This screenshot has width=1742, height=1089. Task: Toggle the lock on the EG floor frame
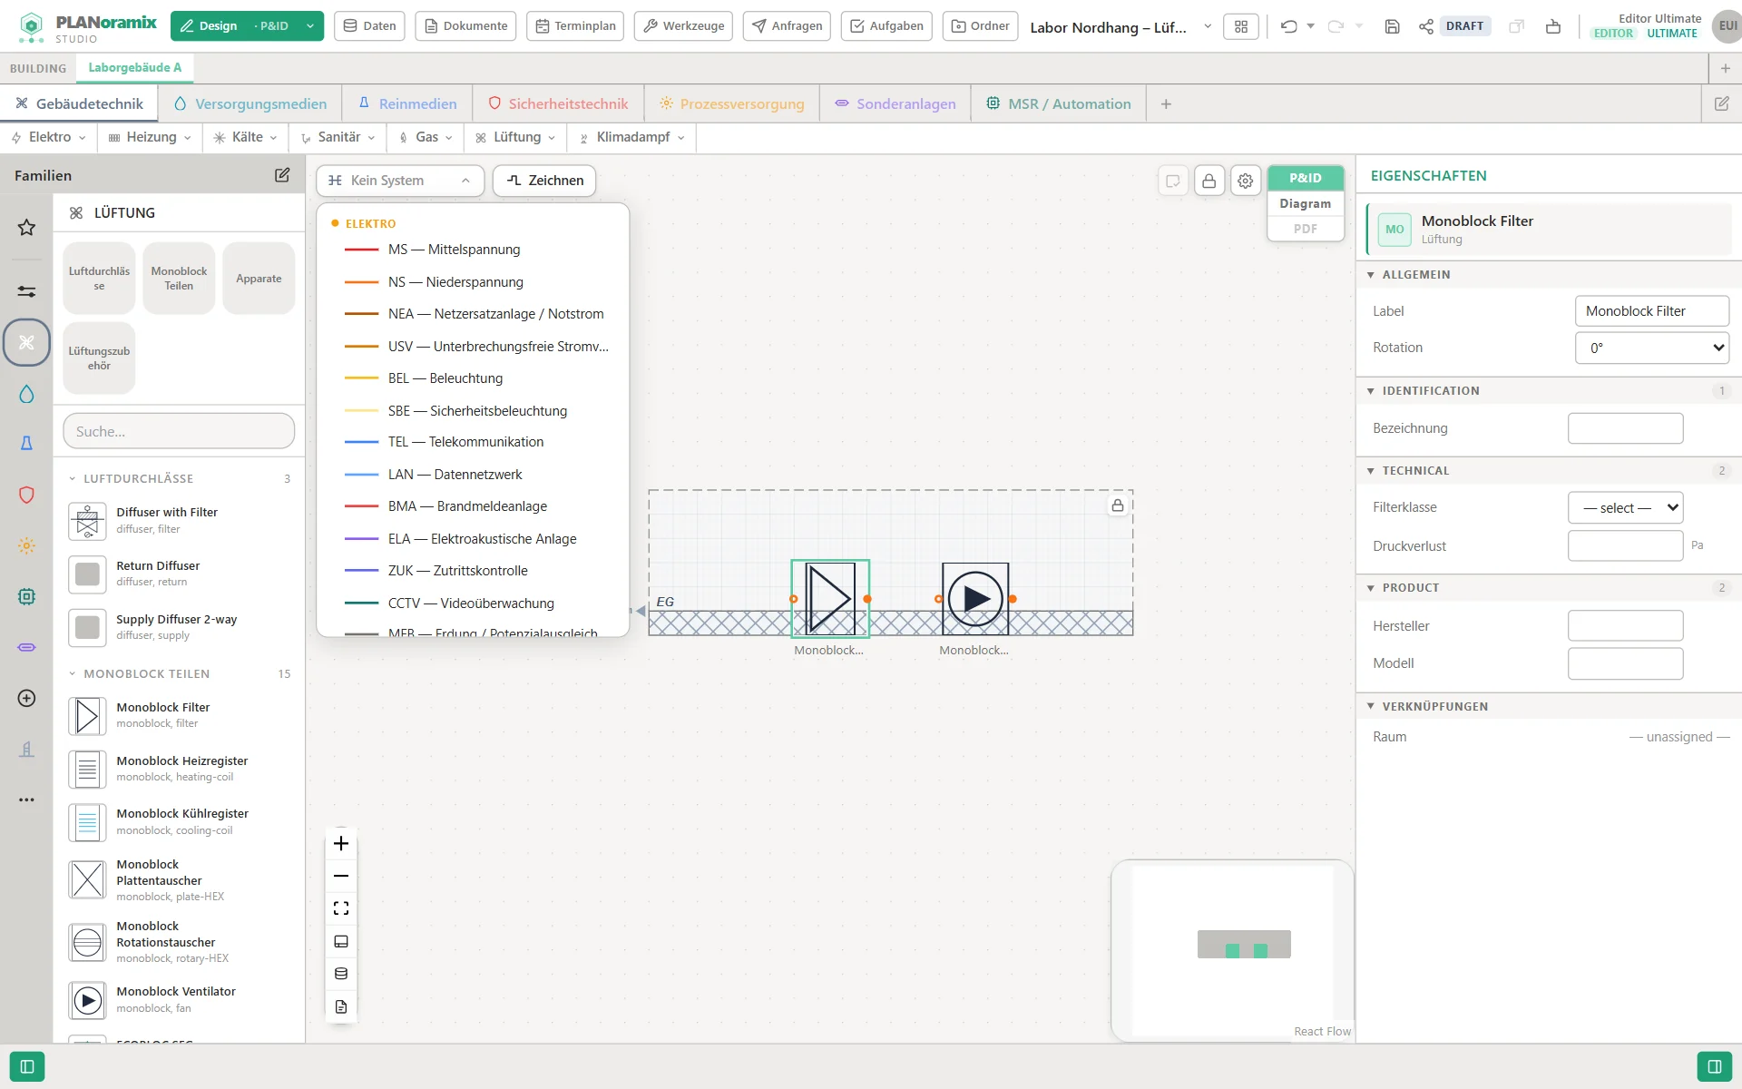pos(1118,505)
